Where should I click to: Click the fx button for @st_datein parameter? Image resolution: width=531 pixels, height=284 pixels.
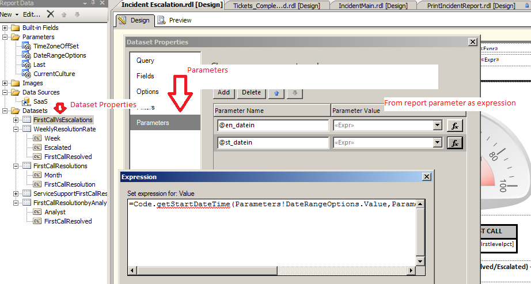click(454, 143)
